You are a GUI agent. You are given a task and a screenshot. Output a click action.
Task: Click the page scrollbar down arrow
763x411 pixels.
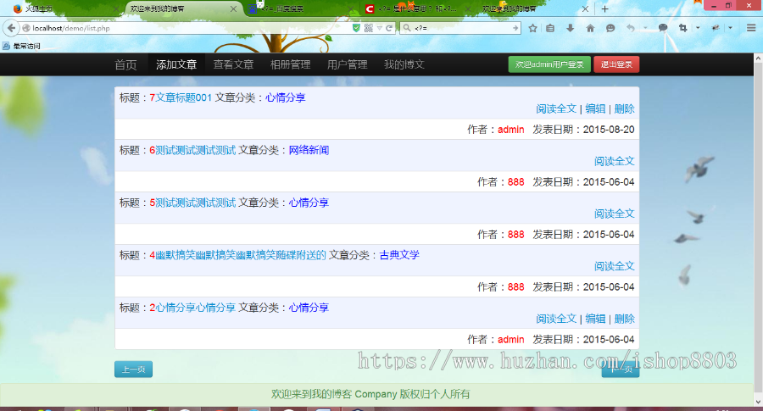point(758,402)
